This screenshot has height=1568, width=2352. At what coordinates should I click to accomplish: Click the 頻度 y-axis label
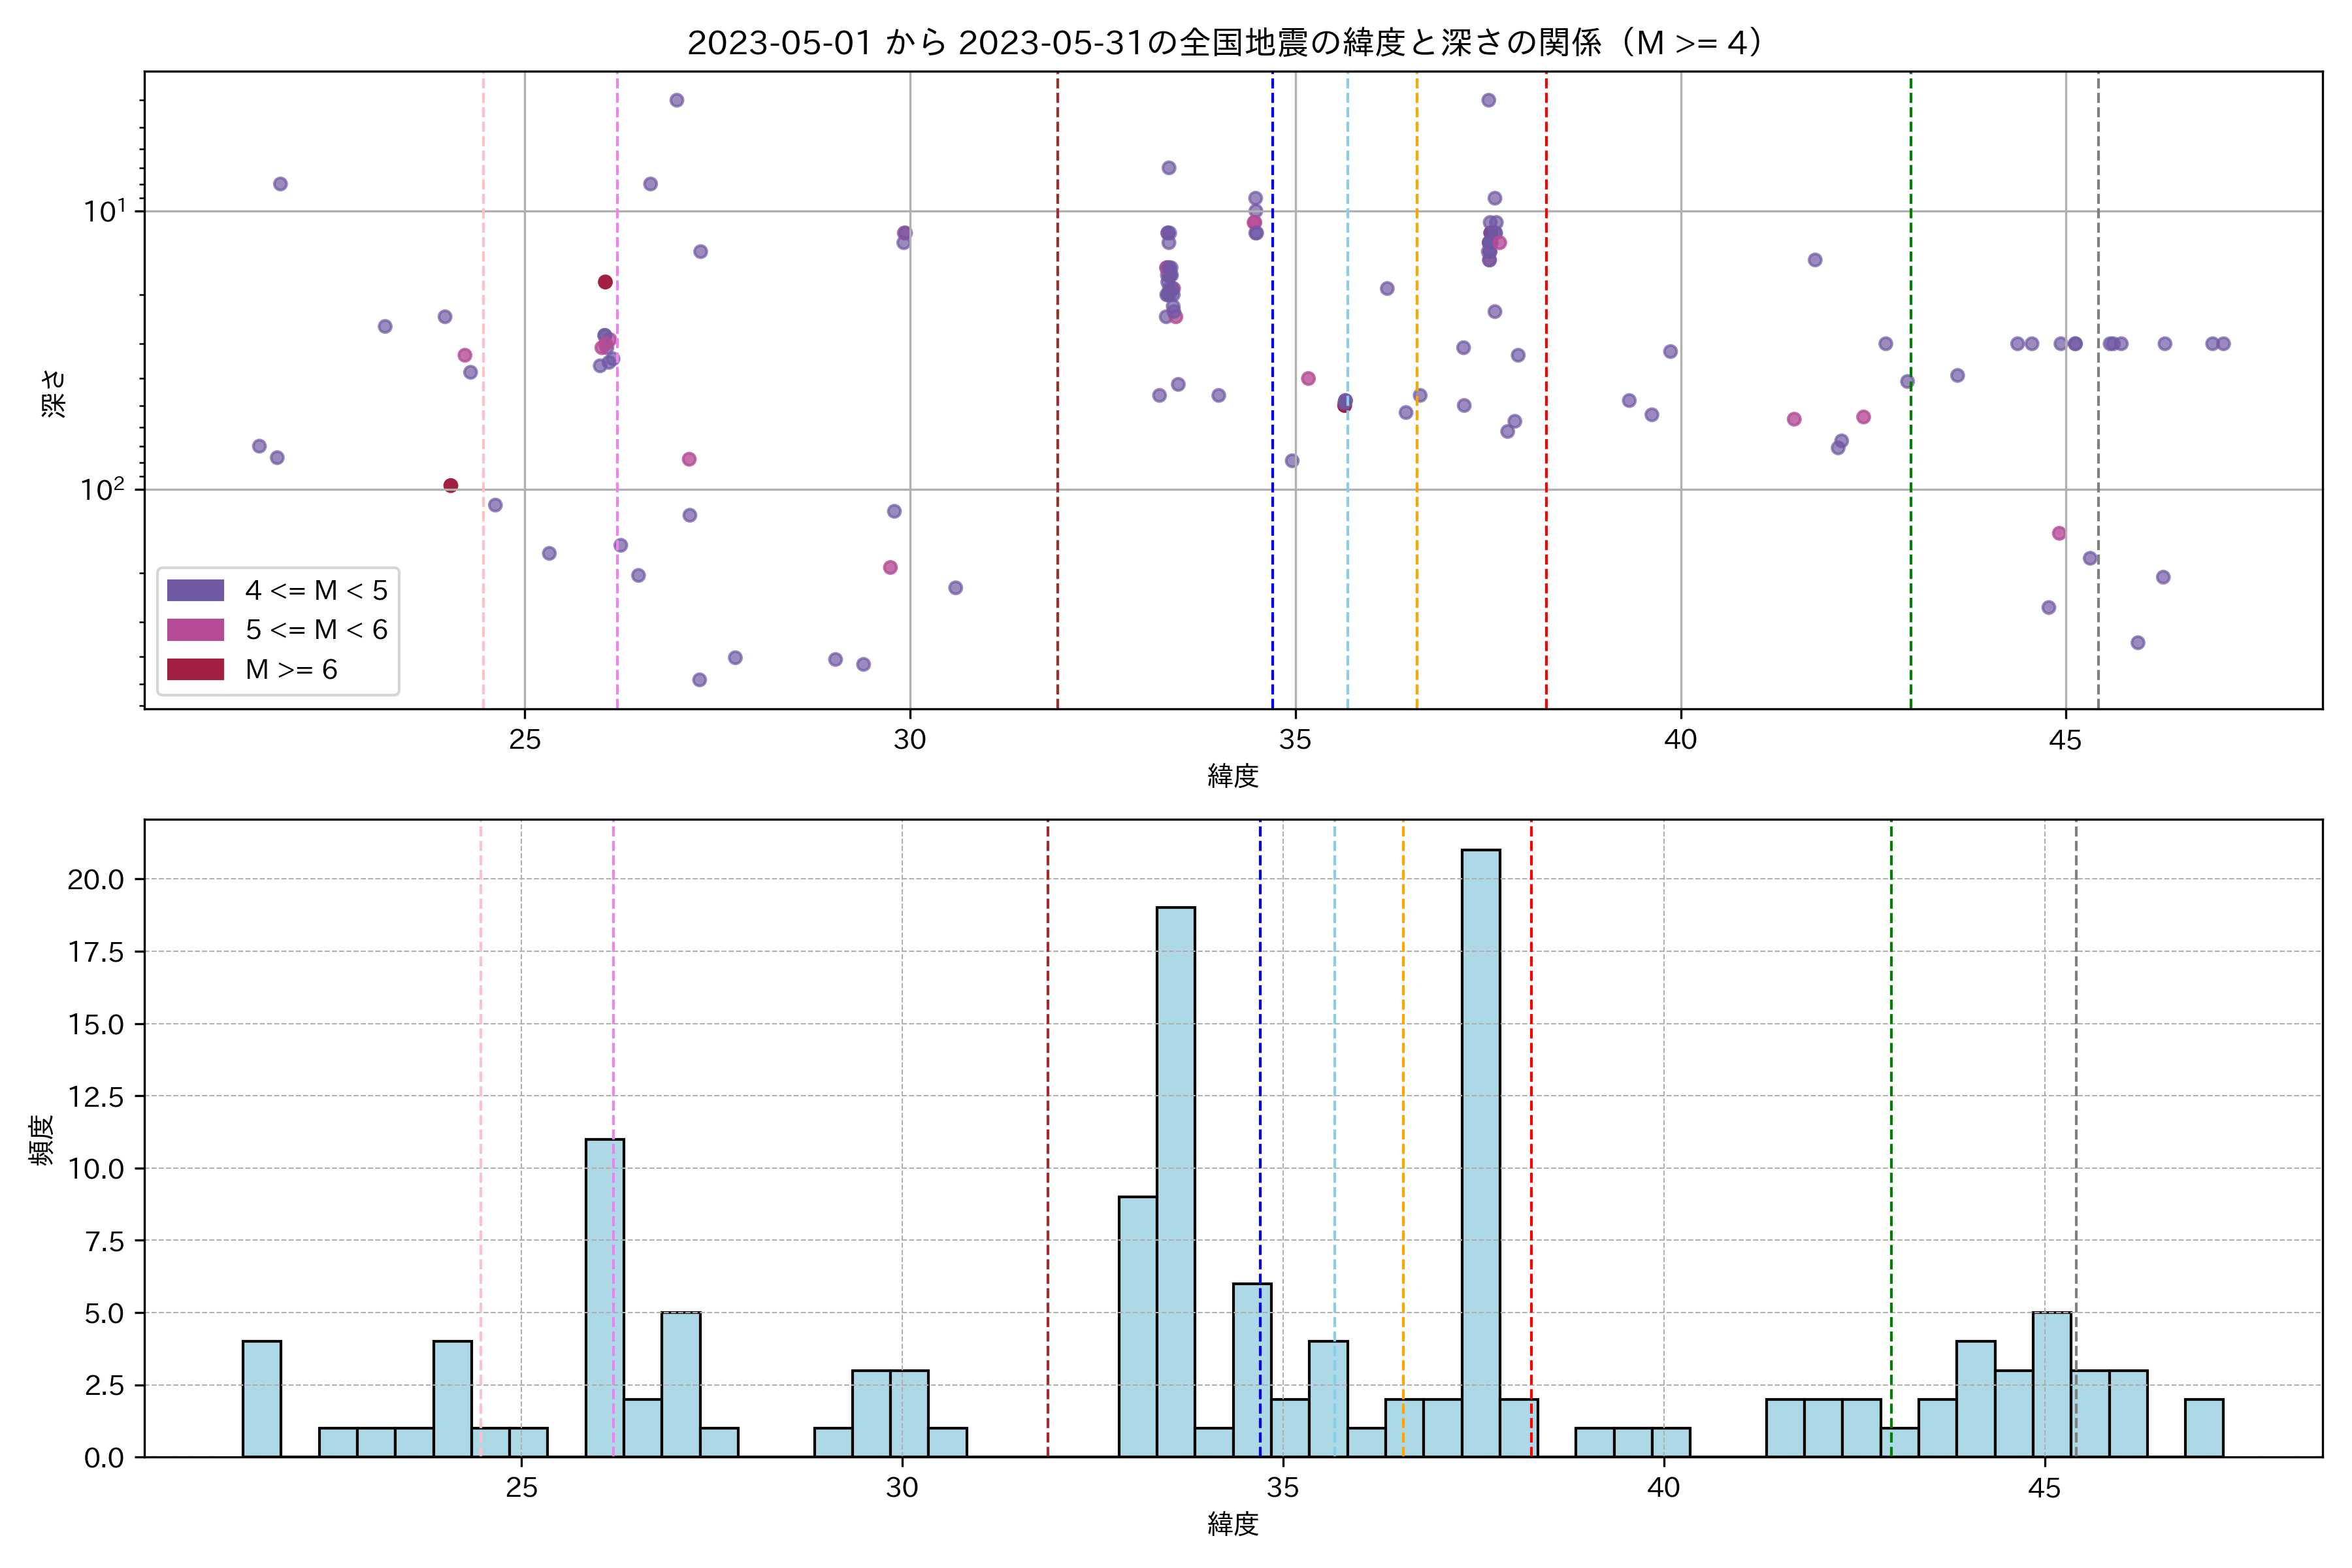42,1140
